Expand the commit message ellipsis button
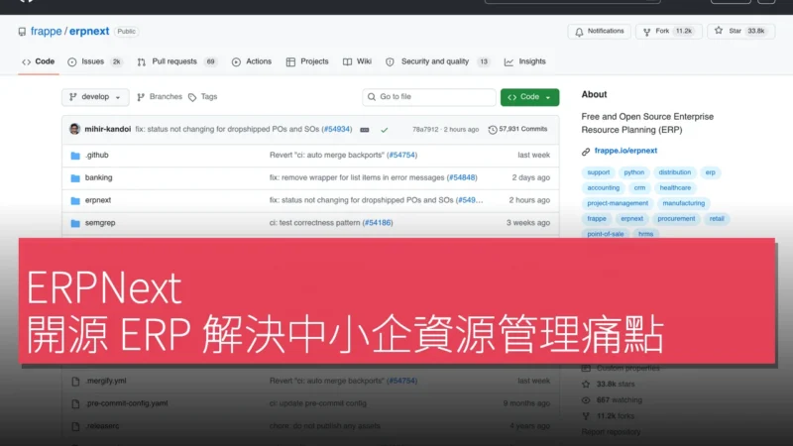793x446 pixels. click(365, 130)
